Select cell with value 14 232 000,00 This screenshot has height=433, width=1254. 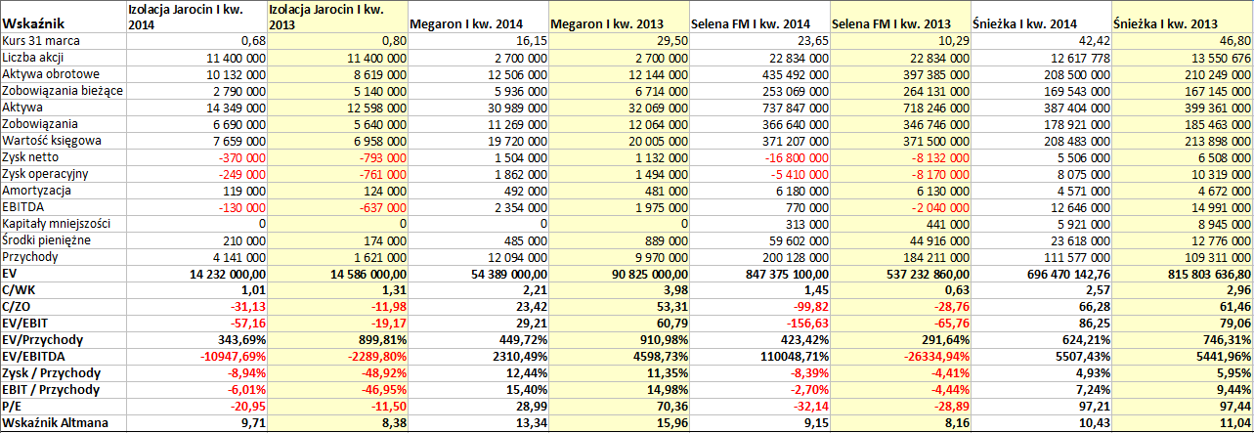point(195,274)
